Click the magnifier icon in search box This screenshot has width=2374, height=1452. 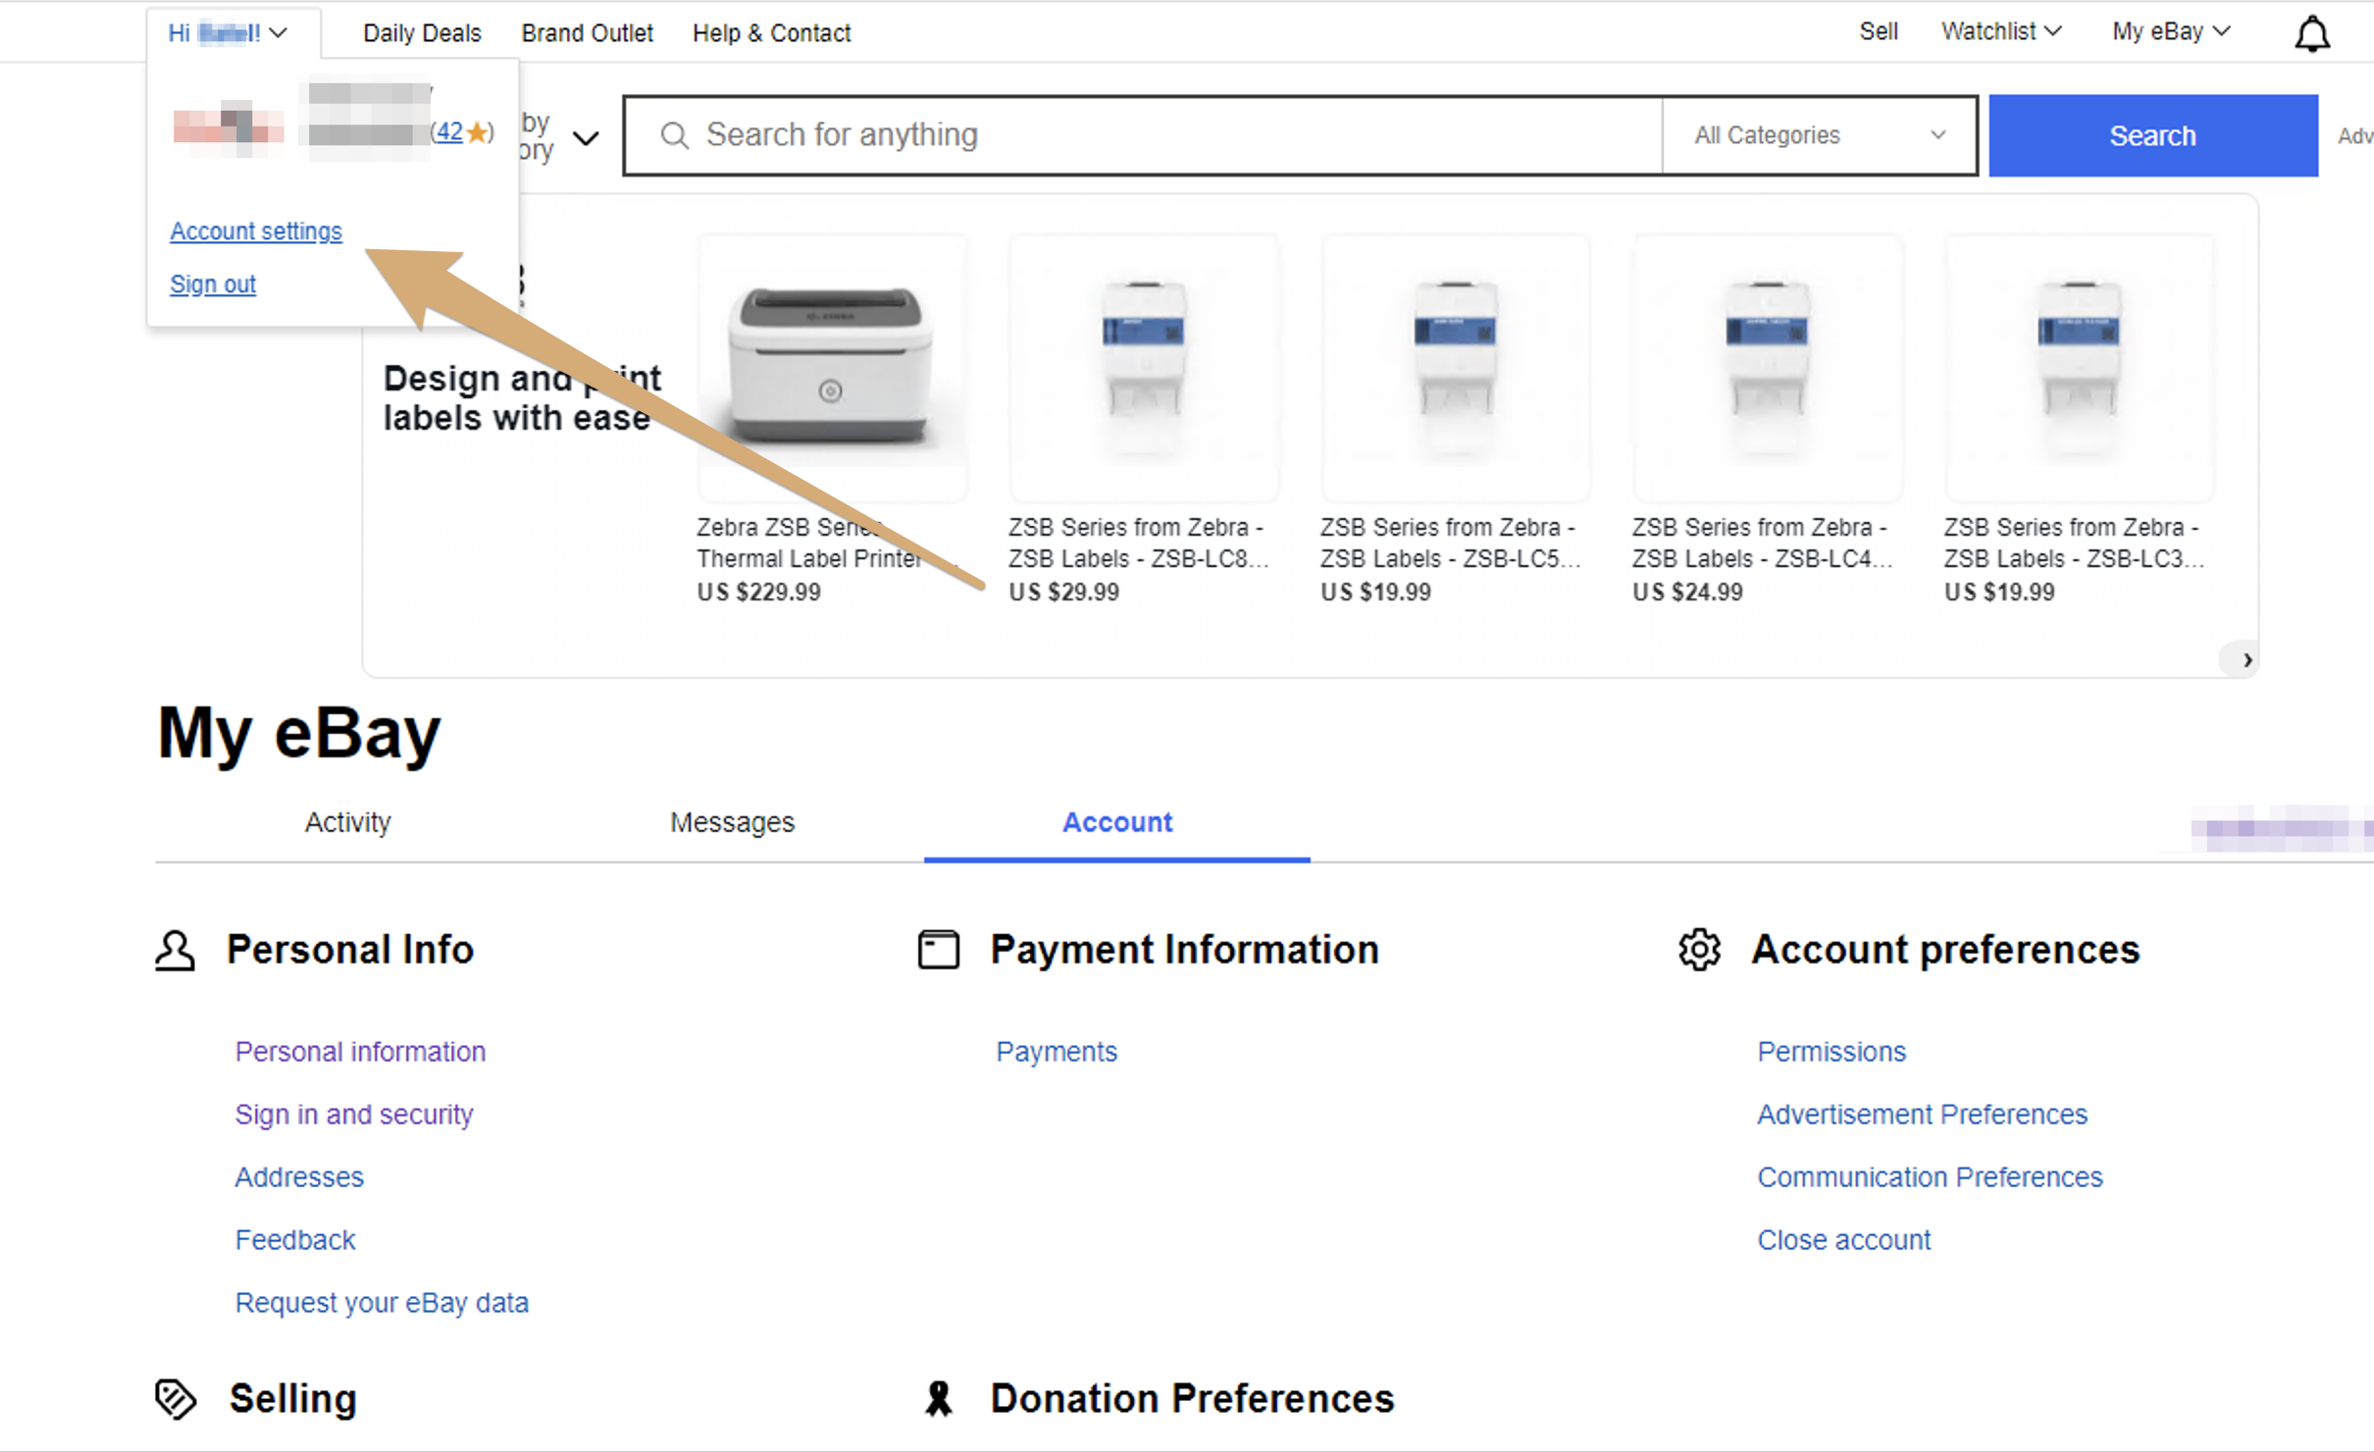674,135
